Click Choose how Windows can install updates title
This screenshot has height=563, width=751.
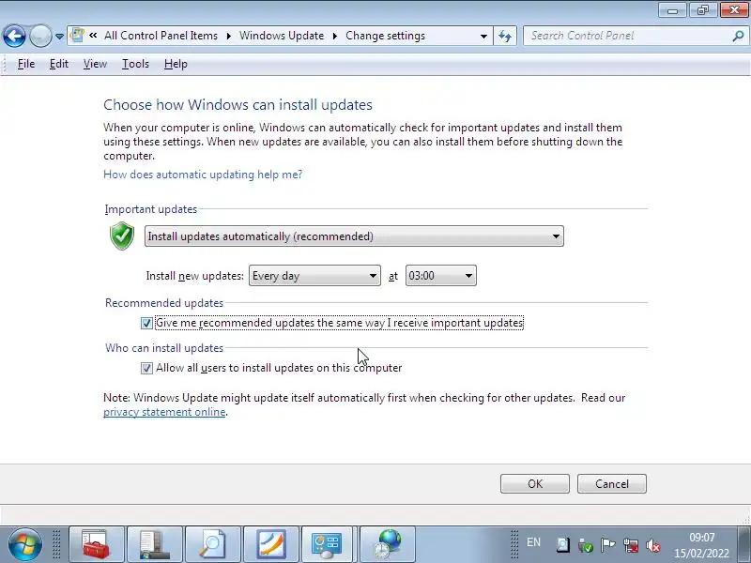[238, 105]
